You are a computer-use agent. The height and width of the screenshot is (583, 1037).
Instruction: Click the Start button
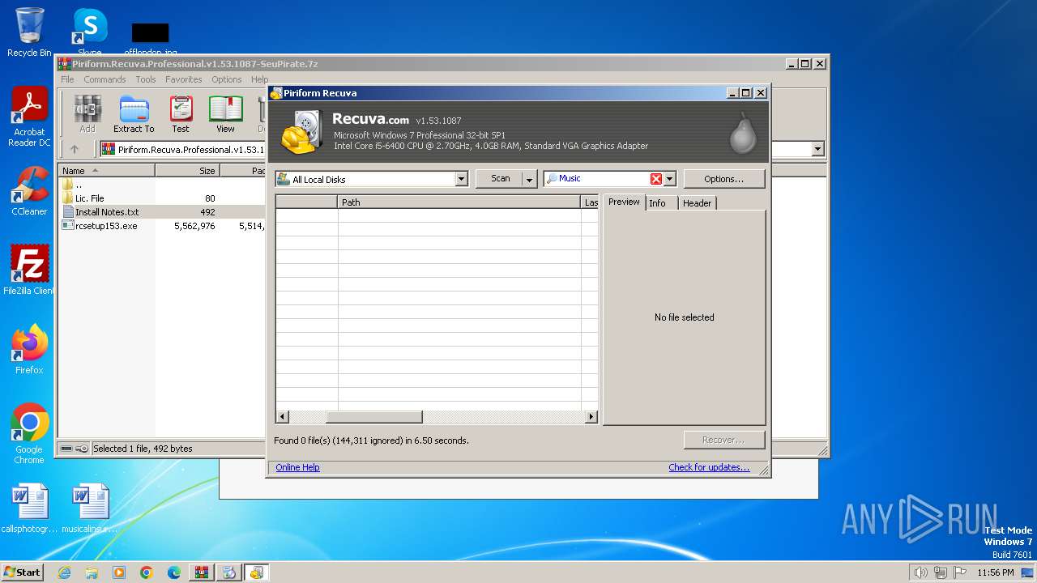[x=22, y=572]
